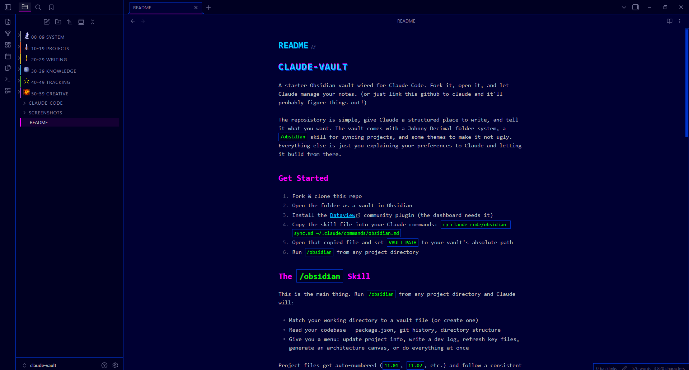This screenshot has width=689, height=370.
Task: Insert a template from the ribbon
Action: 8,68
